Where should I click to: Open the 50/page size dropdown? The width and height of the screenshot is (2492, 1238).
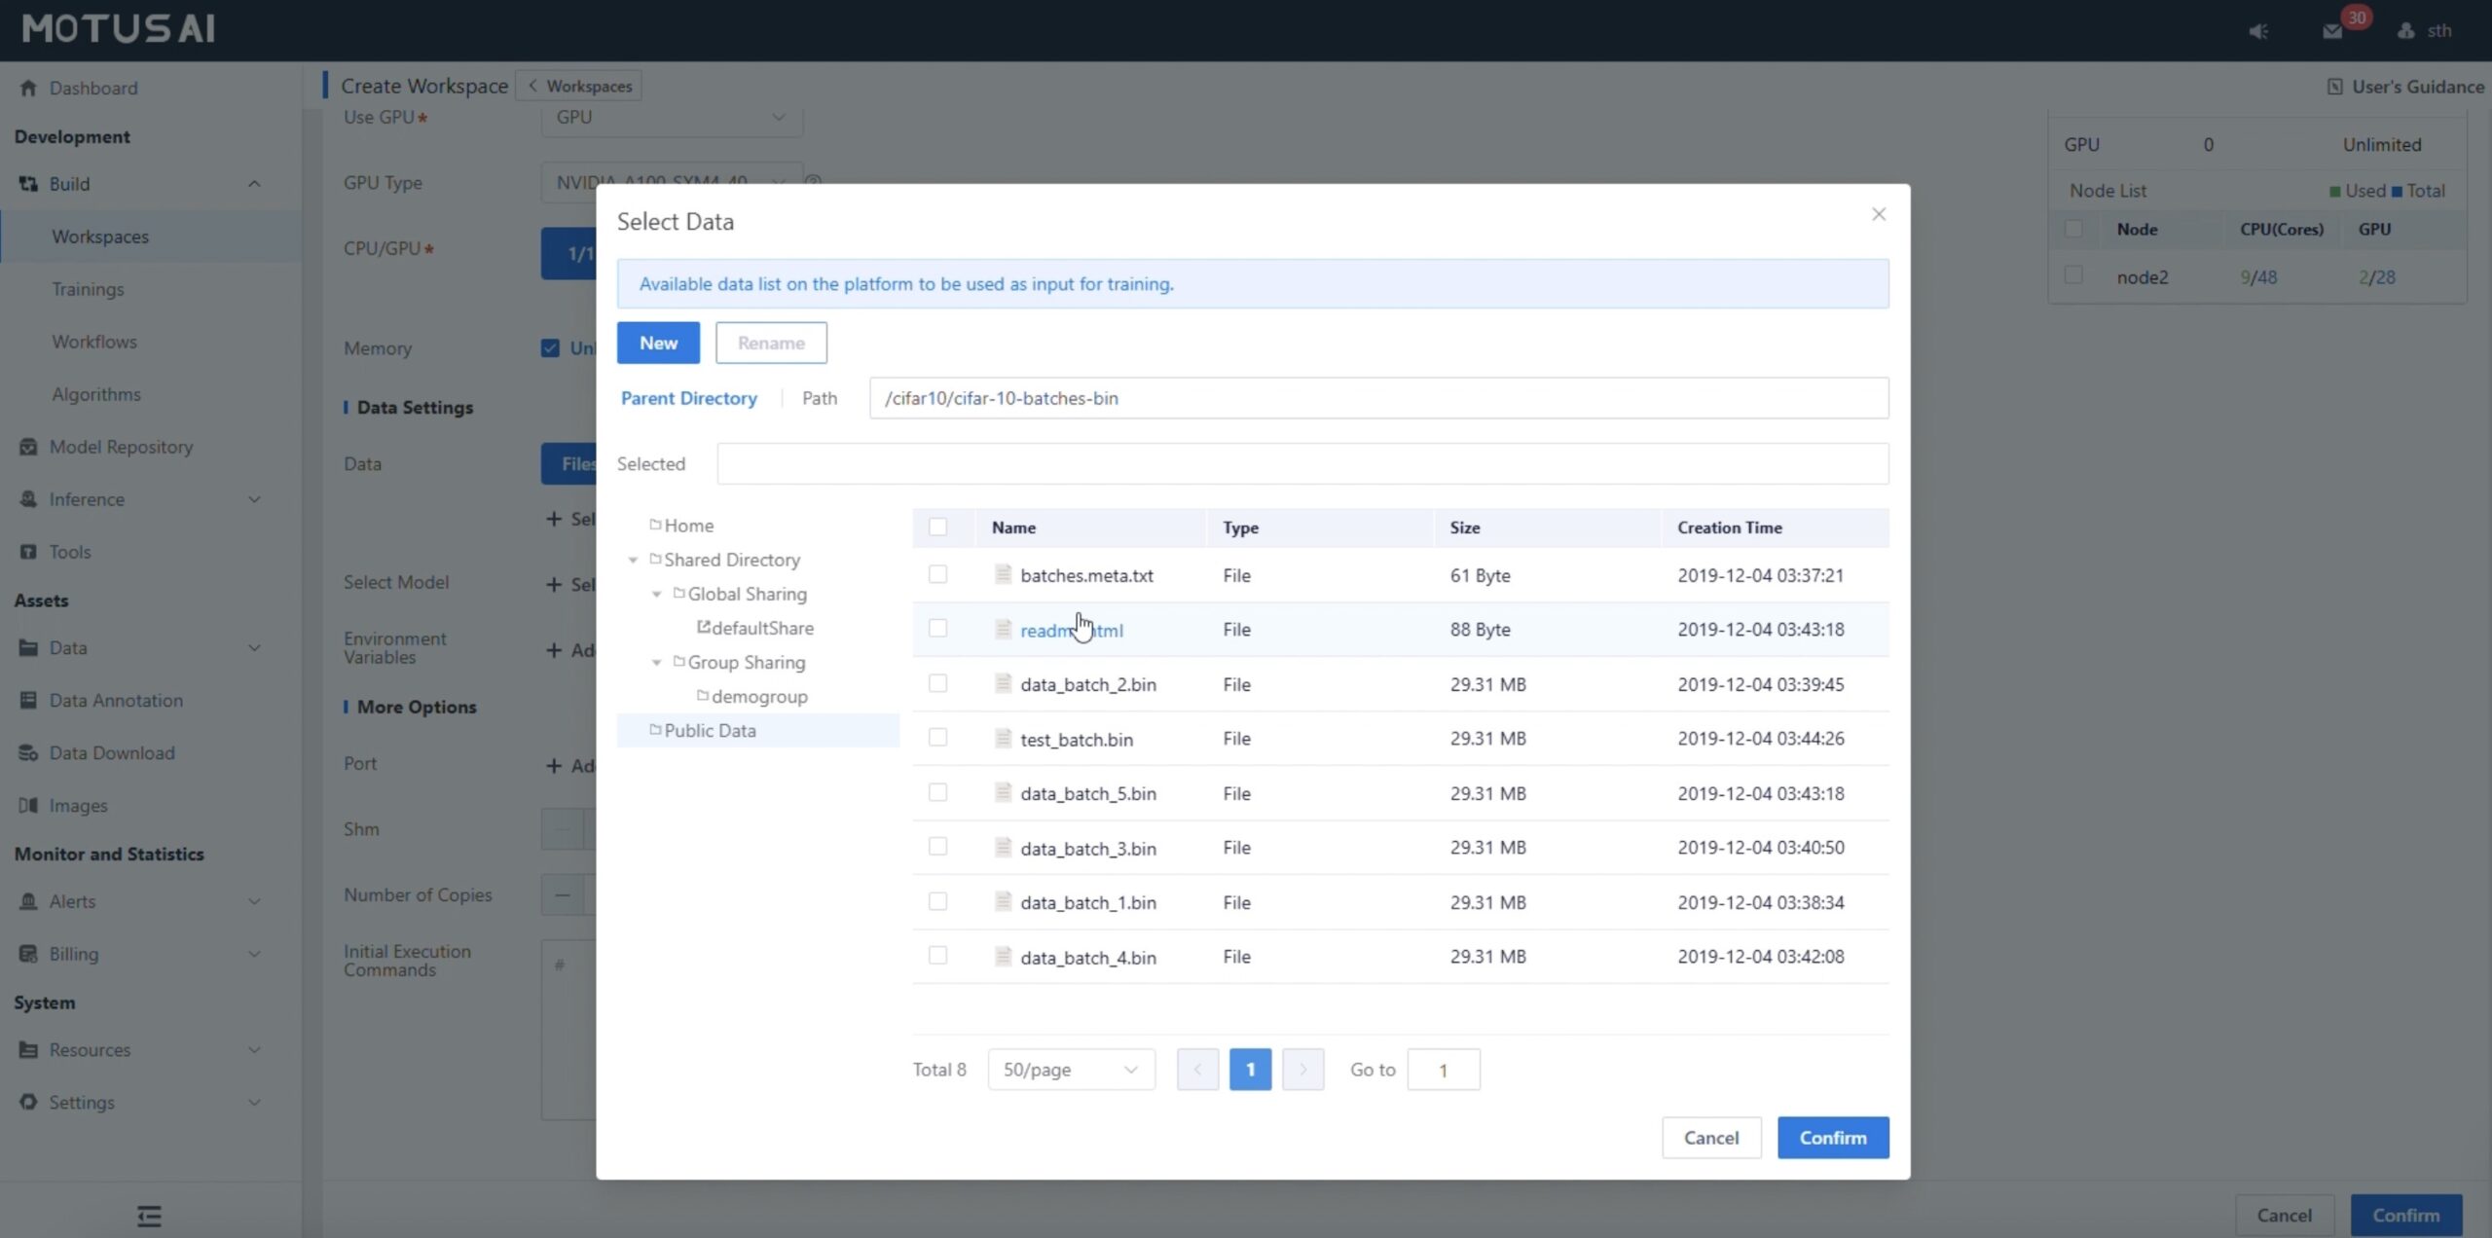coord(1071,1069)
